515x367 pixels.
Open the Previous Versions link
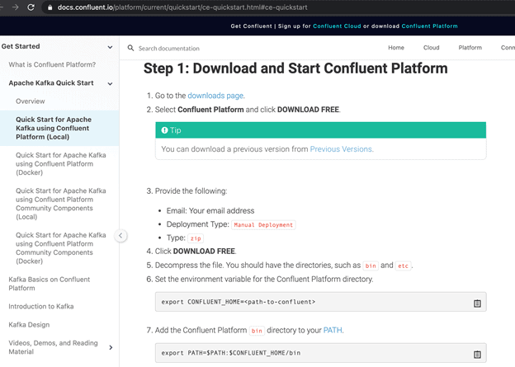pos(341,149)
